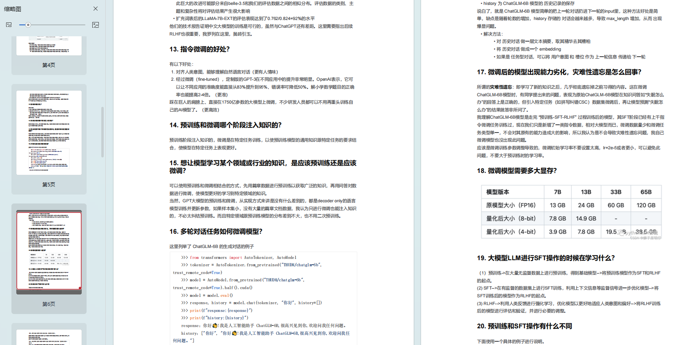Click heading 19 about SFT操作

coord(546,258)
